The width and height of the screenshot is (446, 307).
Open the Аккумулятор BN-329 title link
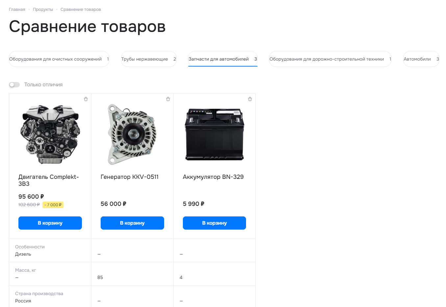[x=213, y=177]
